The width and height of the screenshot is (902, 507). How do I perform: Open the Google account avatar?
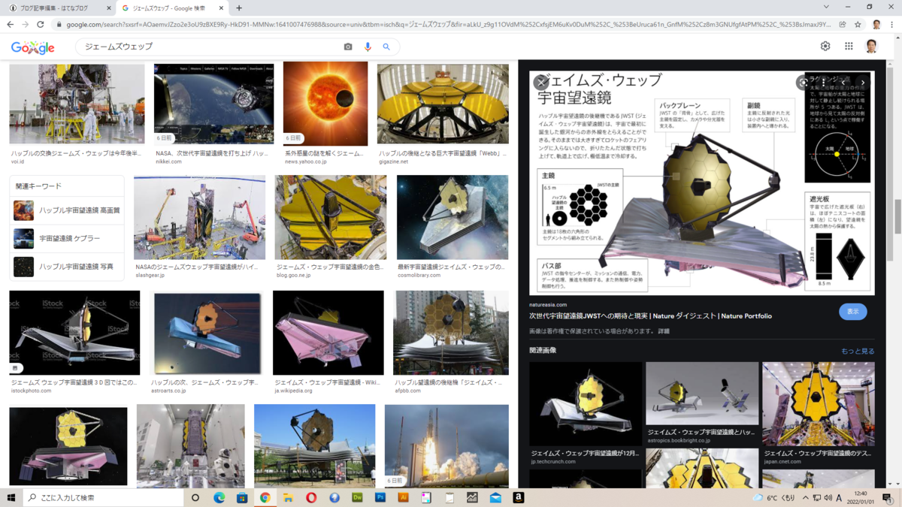[872, 47]
